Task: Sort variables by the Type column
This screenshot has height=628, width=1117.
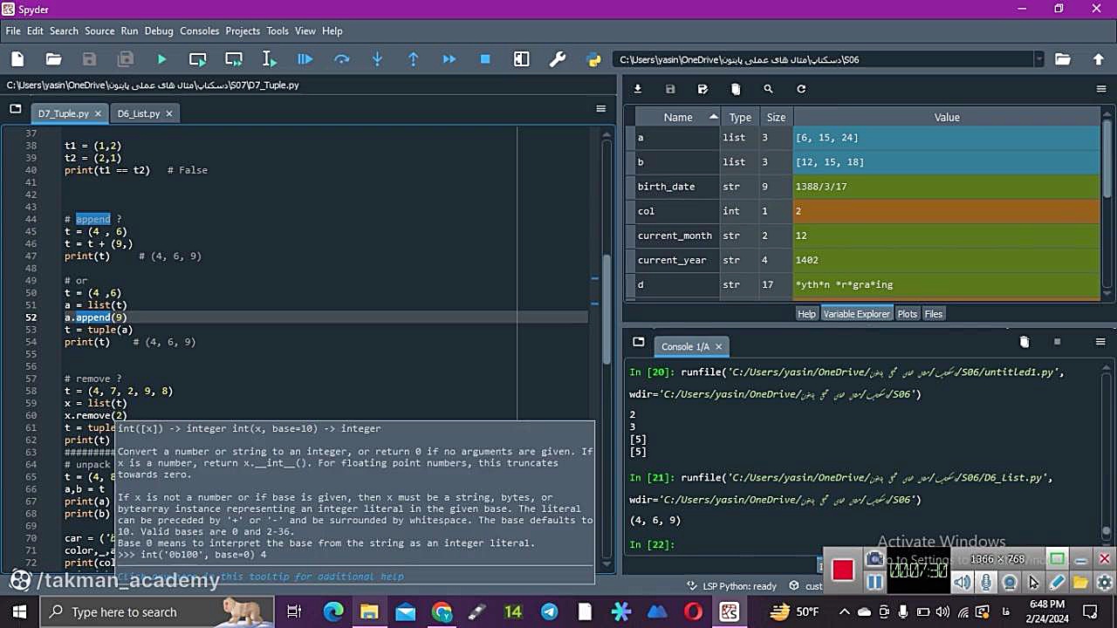Action: [x=740, y=117]
